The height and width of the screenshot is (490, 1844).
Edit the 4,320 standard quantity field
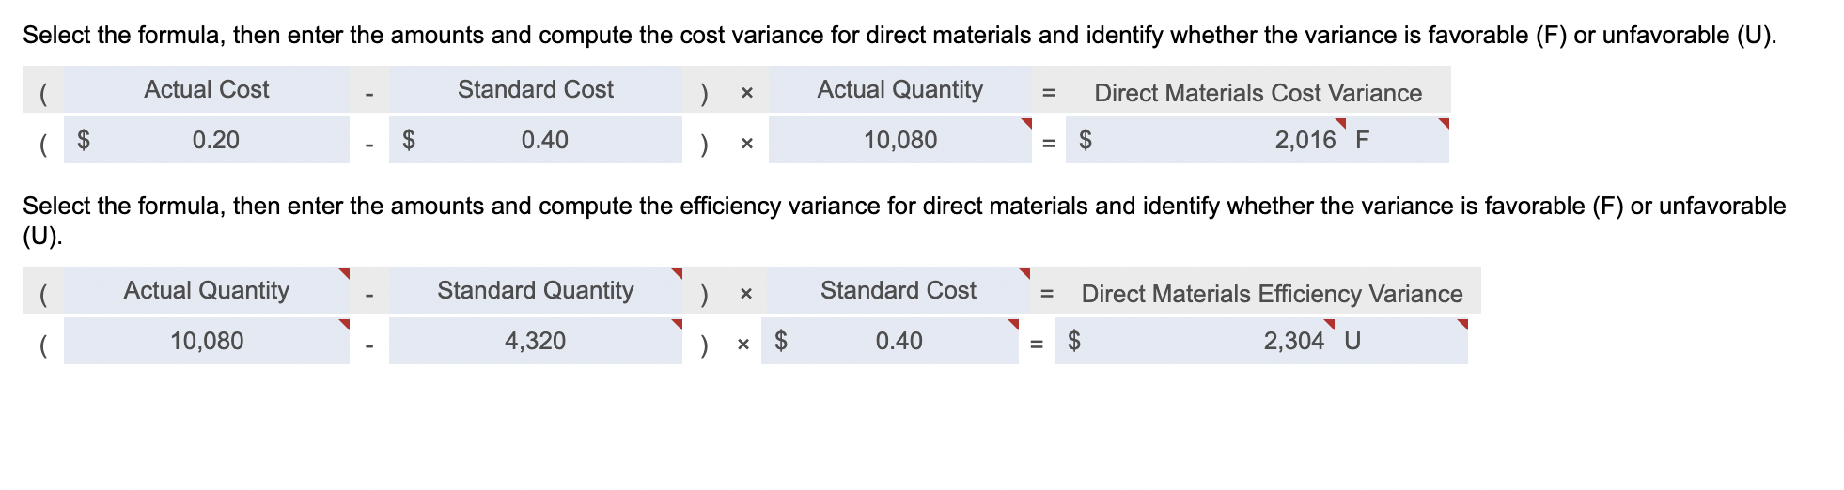(536, 341)
